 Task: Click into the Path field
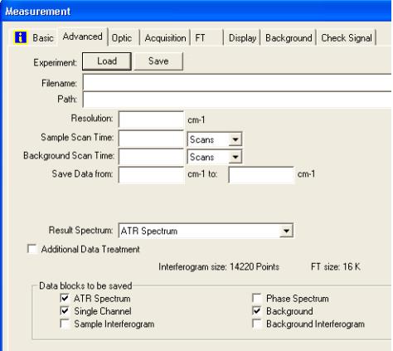pyautogui.click(x=237, y=100)
